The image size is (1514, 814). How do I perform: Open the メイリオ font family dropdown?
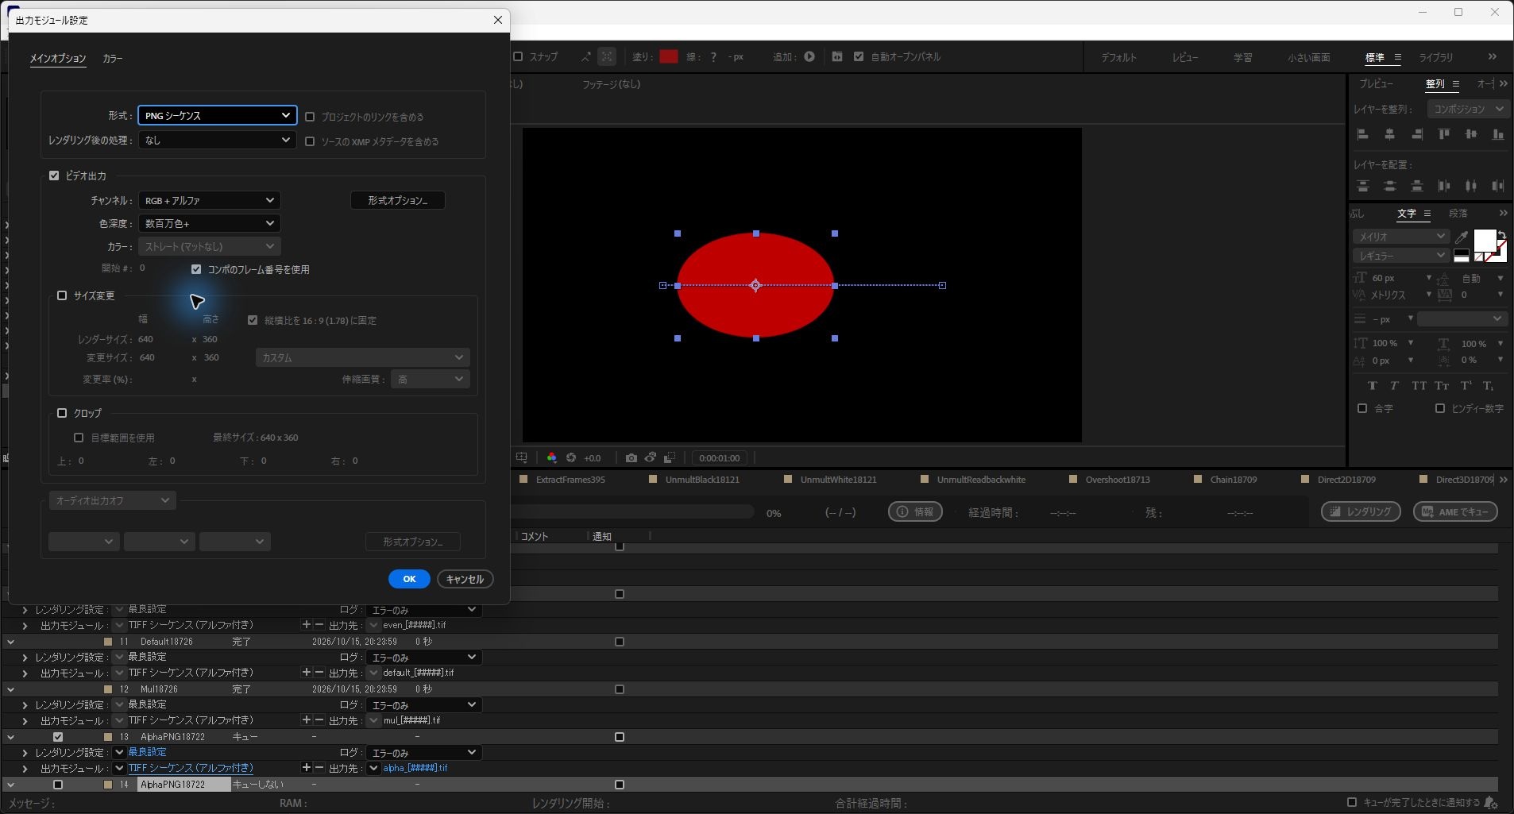pyautogui.click(x=1400, y=237)
